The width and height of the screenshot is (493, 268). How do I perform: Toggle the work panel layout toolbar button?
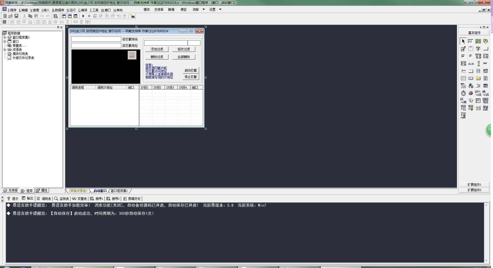tap(64, 16)
